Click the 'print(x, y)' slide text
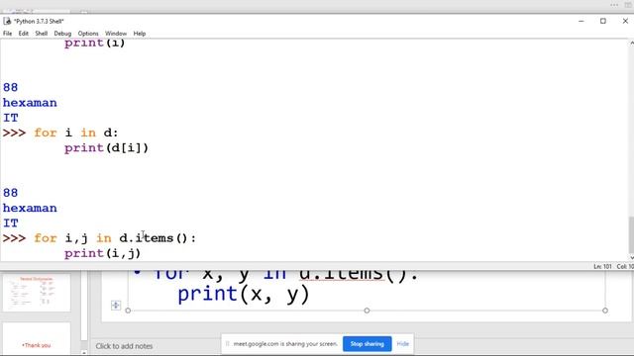The image size is (634, 356). (244, 294)
